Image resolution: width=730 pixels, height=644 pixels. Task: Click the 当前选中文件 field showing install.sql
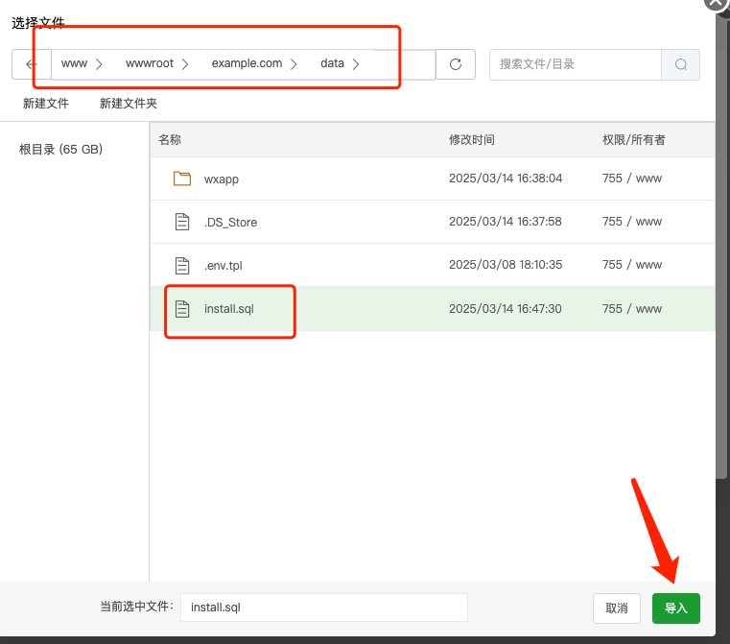tap(324, 608)
